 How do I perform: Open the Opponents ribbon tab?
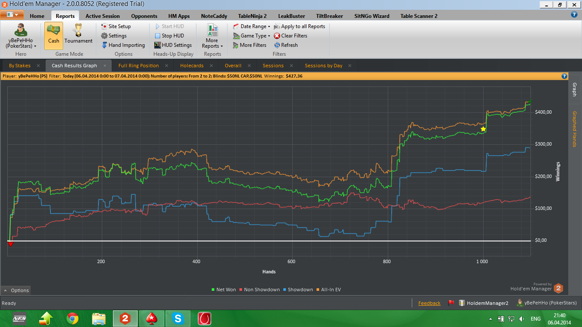[x=144, y=16]
